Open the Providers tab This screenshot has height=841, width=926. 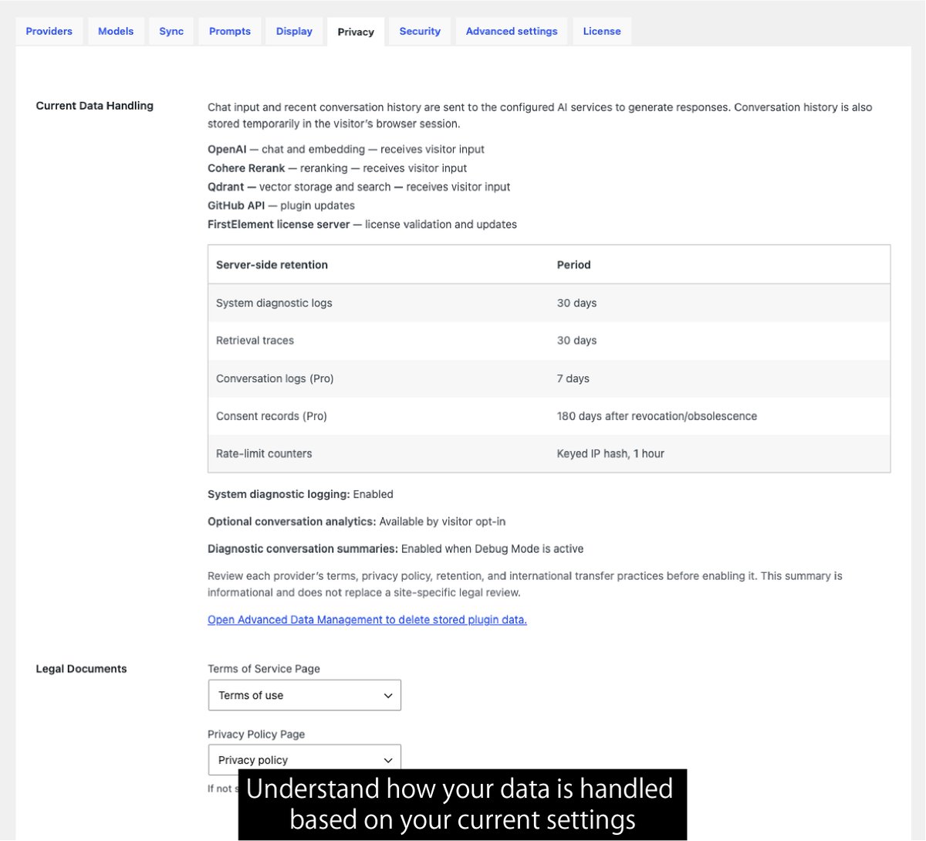(x=49, y=31)
